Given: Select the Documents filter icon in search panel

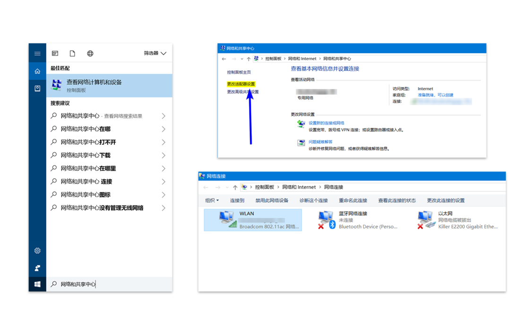Looking at the screenshot, I should point(72,53).
